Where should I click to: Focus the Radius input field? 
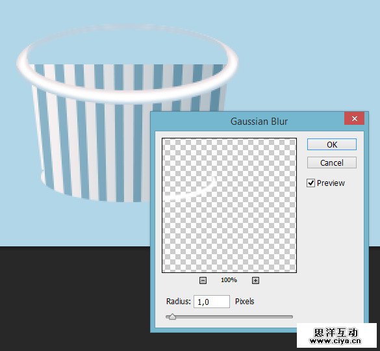coord(212,302)
